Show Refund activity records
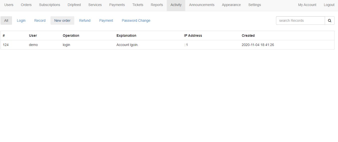338x142 pixels. point(85,20)
